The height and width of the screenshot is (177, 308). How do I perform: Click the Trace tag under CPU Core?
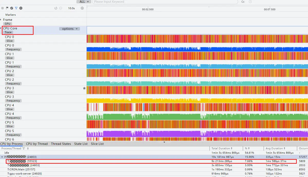coord(8,32)
